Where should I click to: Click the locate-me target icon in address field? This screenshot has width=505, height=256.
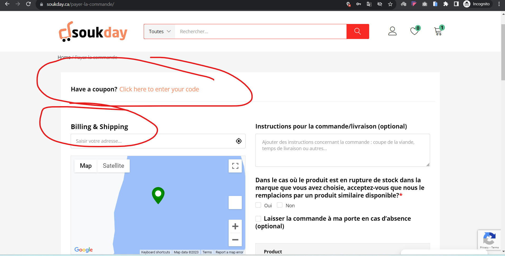pos(239,141)
